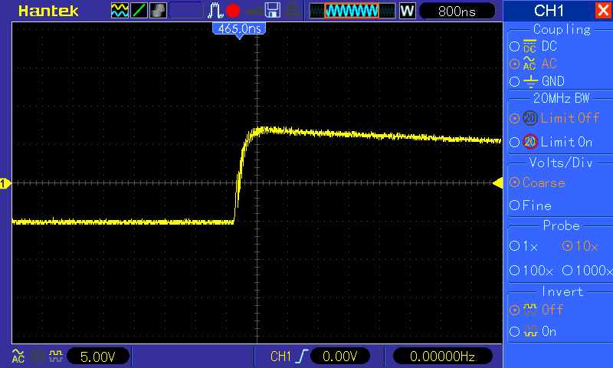Click the waveform memory overview bar
613x368 pixels.
pyautogui.click(x=352, y=11)
